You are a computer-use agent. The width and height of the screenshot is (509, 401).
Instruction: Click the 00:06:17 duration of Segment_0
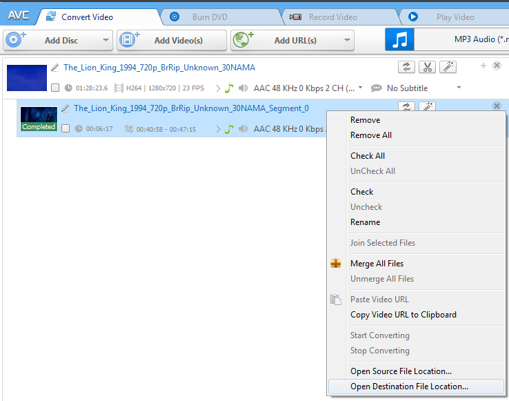[99, 129]
